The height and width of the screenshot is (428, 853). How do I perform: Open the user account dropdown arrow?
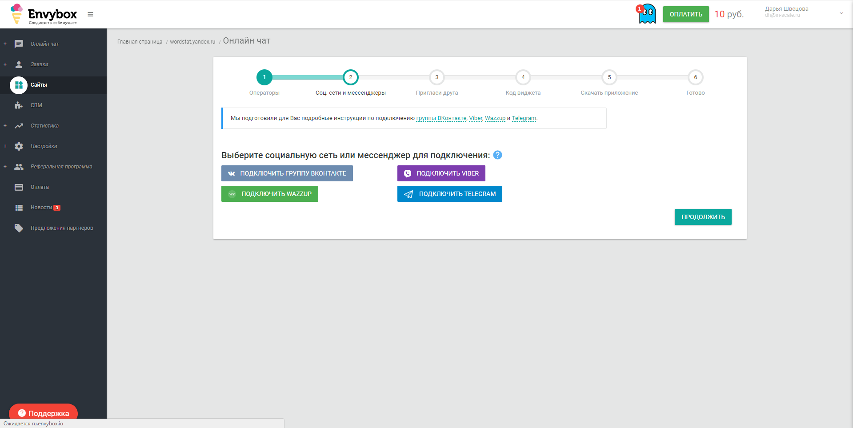point(841,13)
